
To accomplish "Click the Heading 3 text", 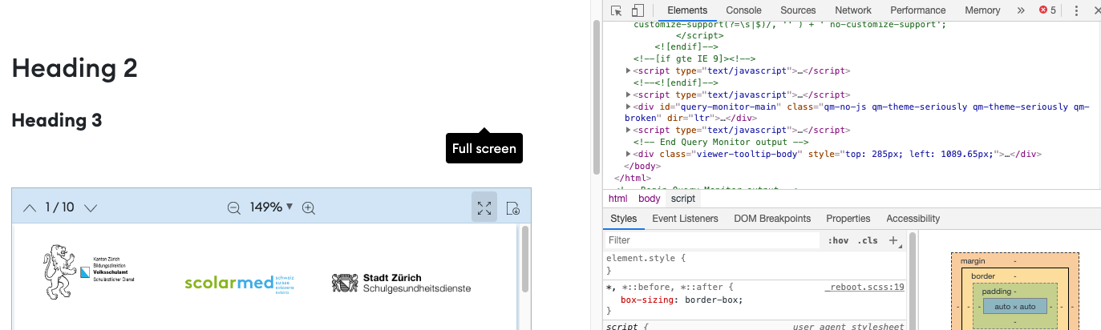I will [x=57, y=120].
